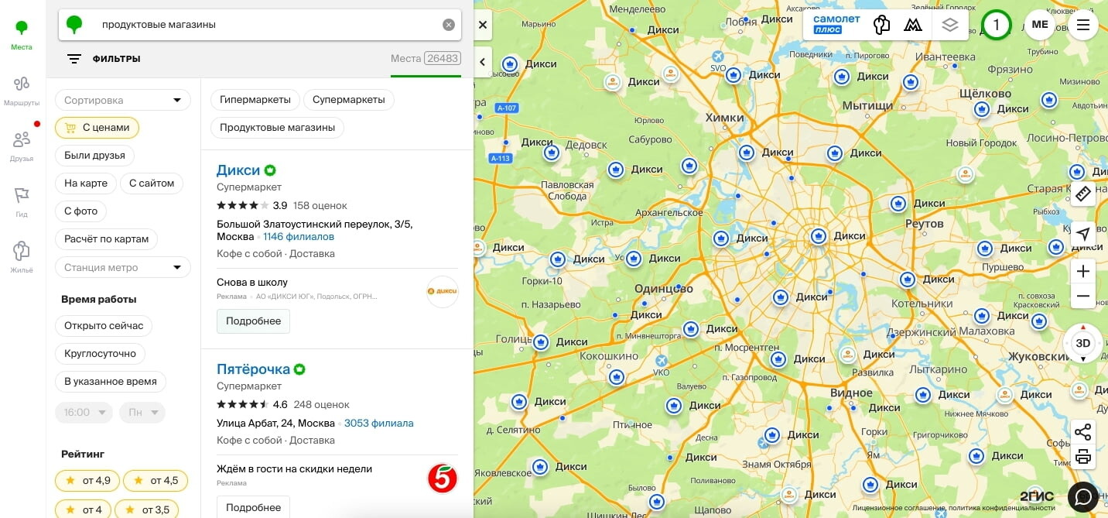This screenshot has height=518, width=1108.
Task: Click the ruler measurement tool icon
Action: (x=1082, y=193)
